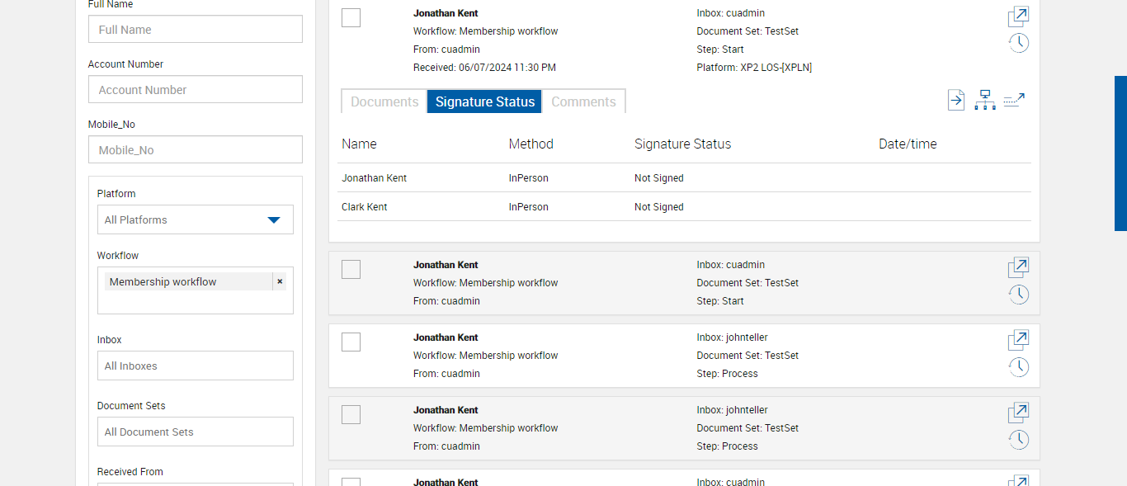This screenshot has height=486, width=1127.
Task: Open the expanded Jonathan Kent item in new window
Action: (1019, 17)
